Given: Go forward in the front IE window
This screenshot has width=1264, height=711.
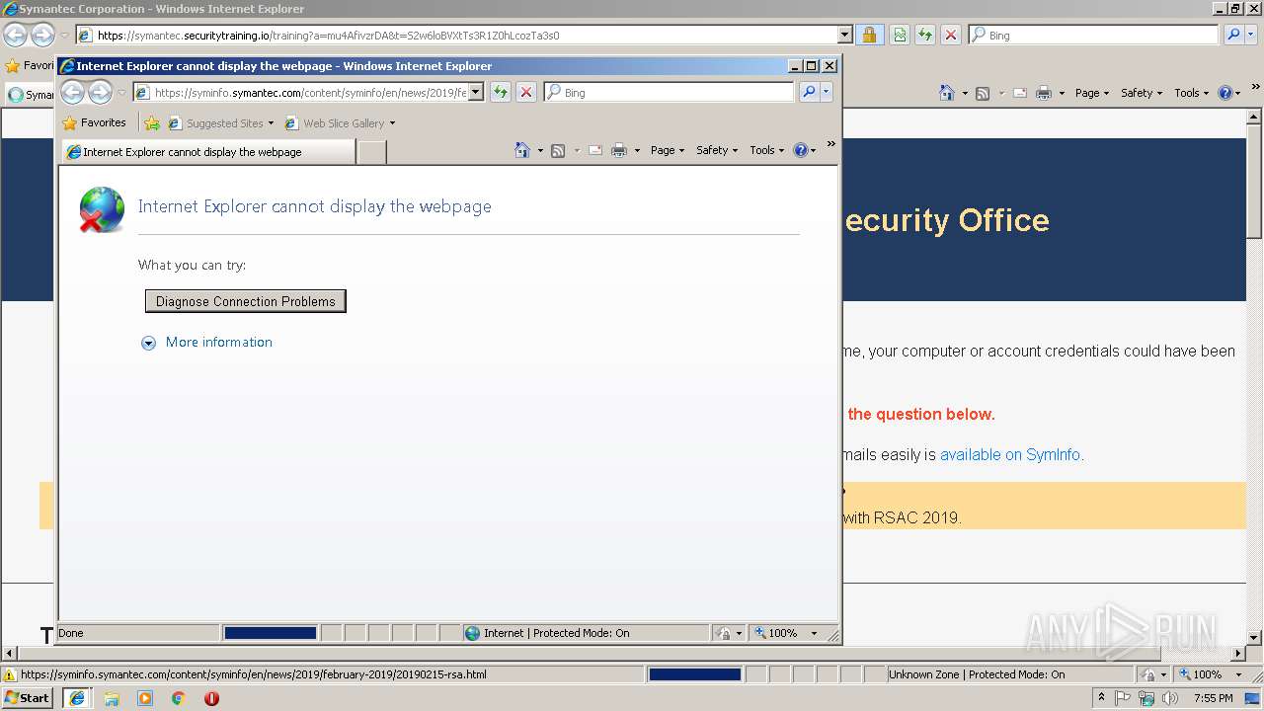Looking at the screenshot, I should click(x=100, y=93).
